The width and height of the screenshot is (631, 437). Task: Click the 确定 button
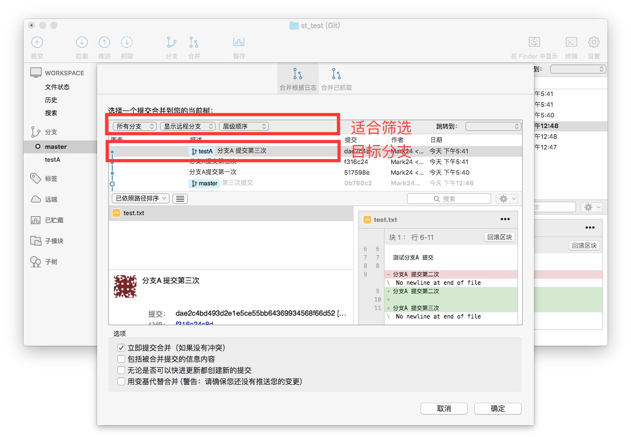point(498,408)
